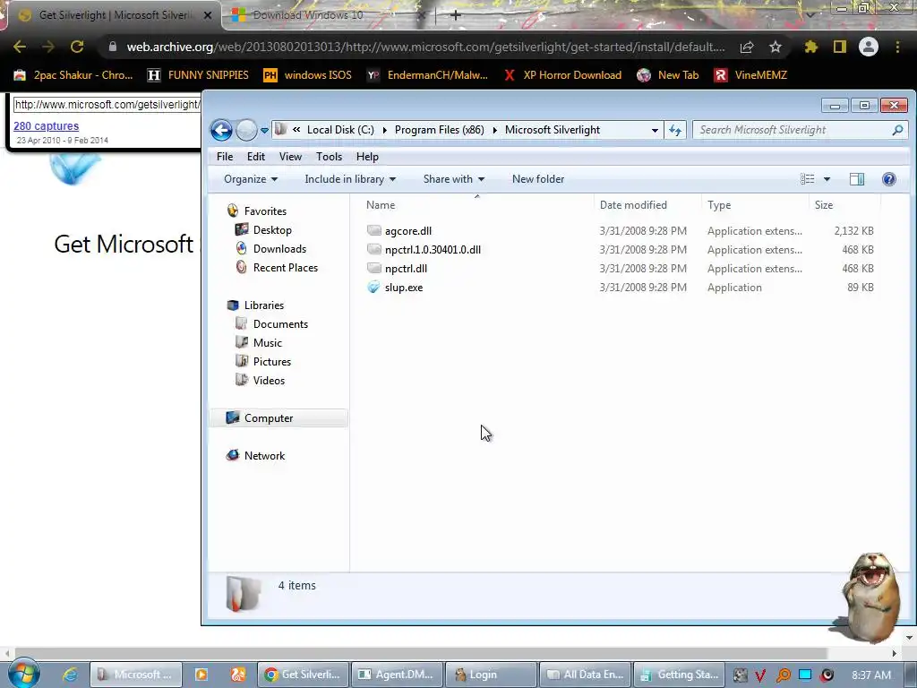
Task: Open Include in library dropdown
Action: pyautogui.click(x=350, y=179)
